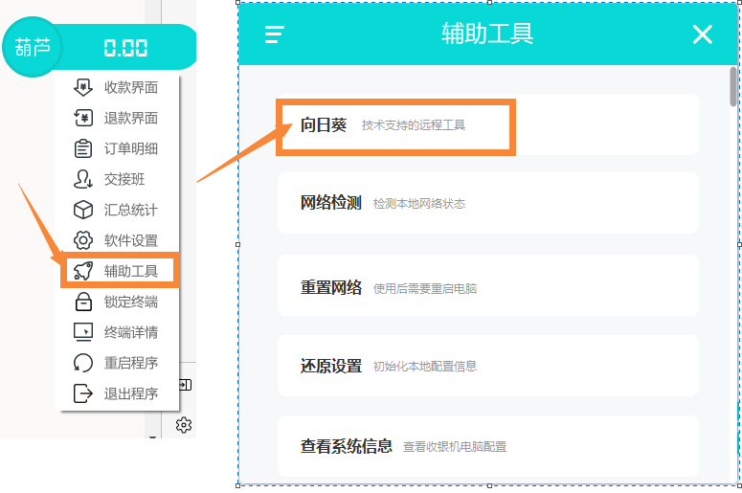Click the 辅助工具 rocket icon
Image resolution: width=742 pixels, height=493 pixels.
(83, 271)
